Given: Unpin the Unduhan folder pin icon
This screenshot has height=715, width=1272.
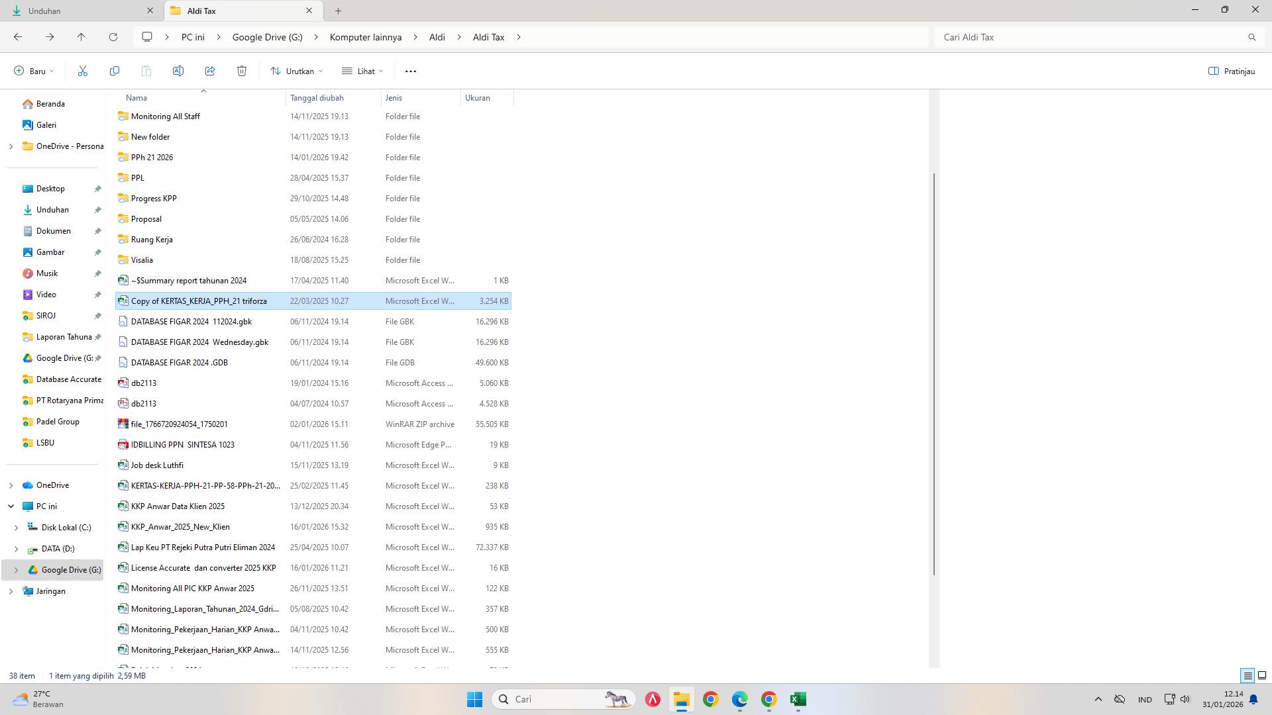Looking at the screenshot, I should [x=97, y=210].
